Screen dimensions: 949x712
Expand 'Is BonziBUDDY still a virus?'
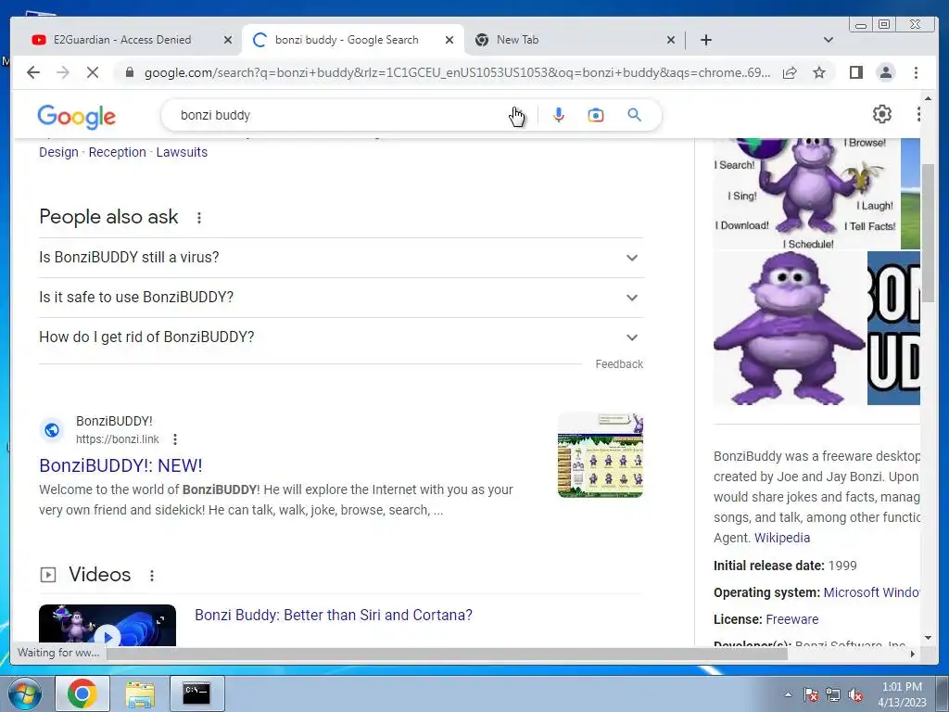[x=341, y=258]
